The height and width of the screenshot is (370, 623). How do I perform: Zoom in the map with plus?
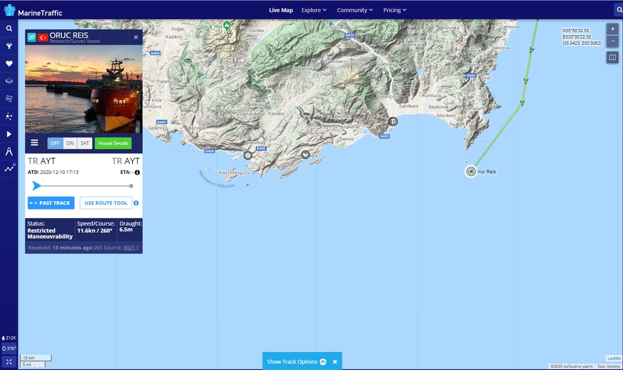click(x=612, y=29)
